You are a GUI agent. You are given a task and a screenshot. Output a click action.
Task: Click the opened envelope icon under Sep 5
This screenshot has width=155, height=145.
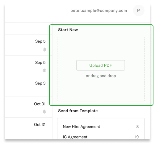click(x=44, y=70)
